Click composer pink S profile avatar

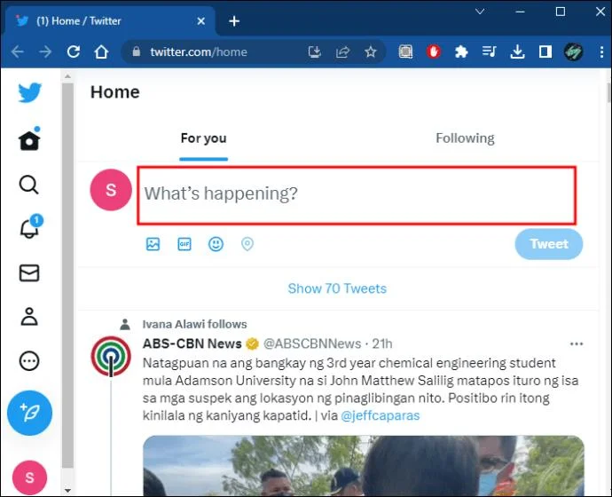(x=111, y=190)
